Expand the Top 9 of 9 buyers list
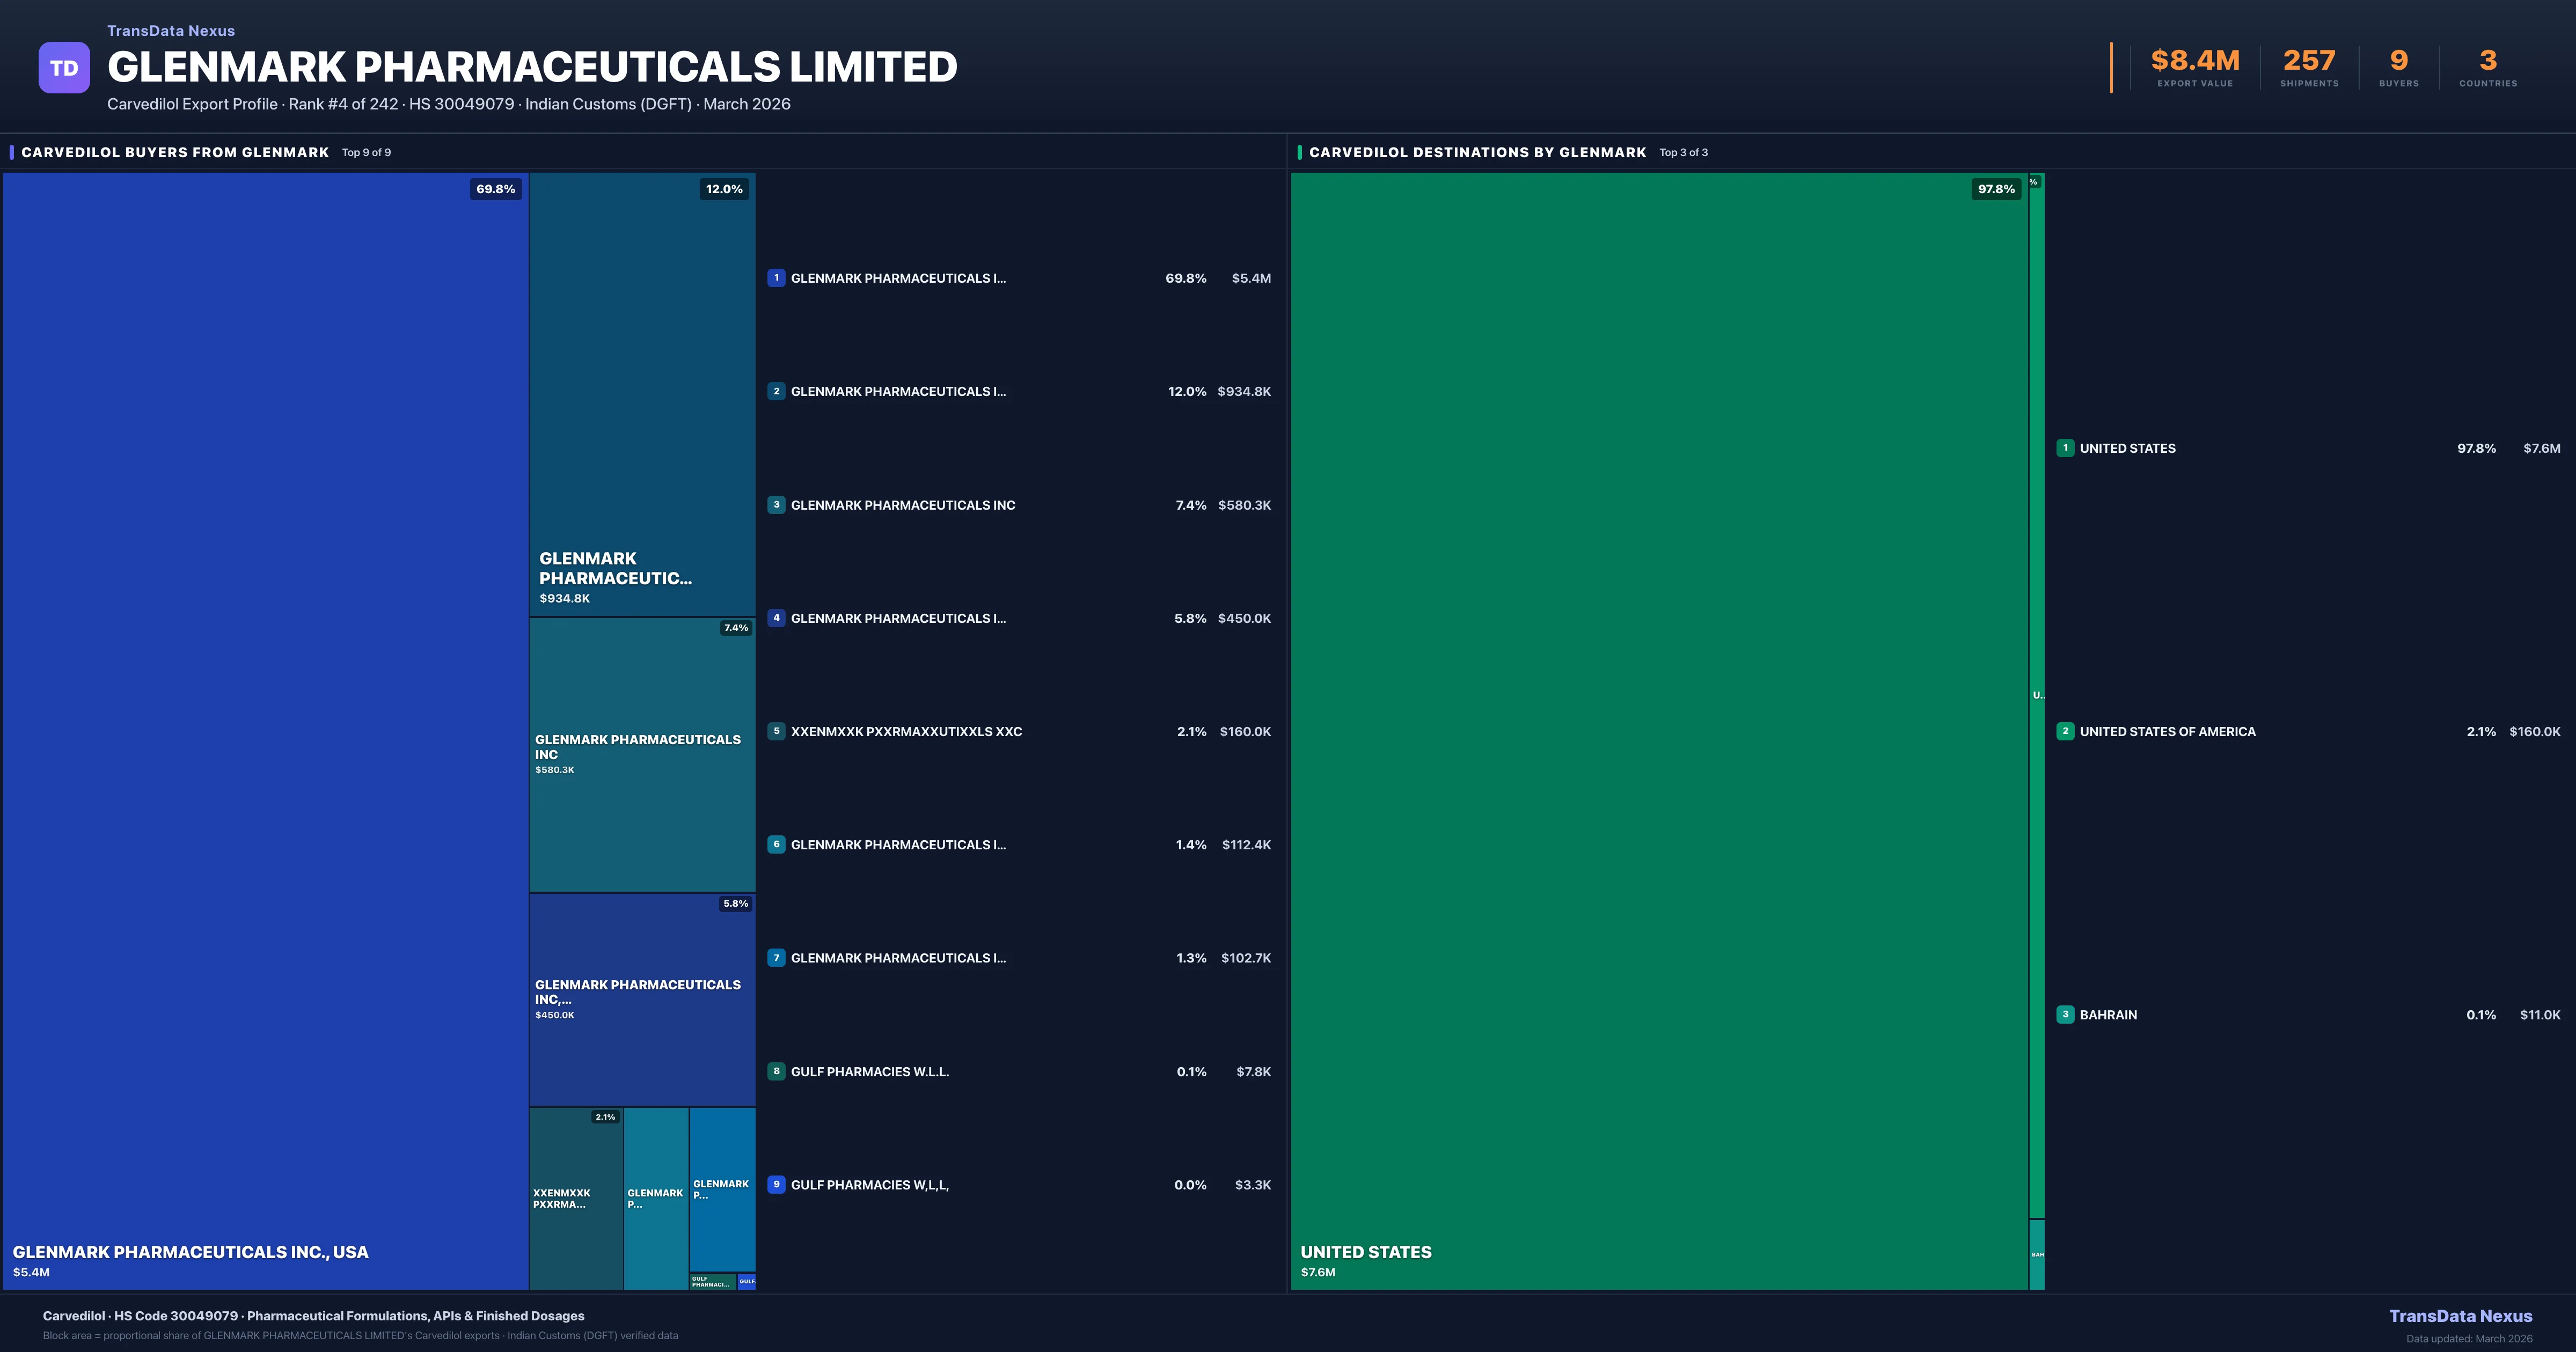This screenshot has height=1352, width=2576. (x=365, y=152)
